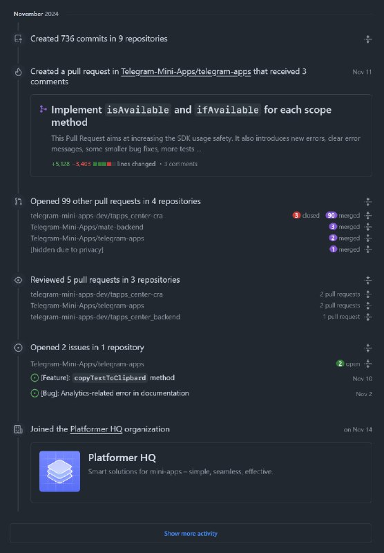This screenshot has height=553, width=384.
Task: Click the issue icon beside Opened 2 issues
Action: (19, 348)
